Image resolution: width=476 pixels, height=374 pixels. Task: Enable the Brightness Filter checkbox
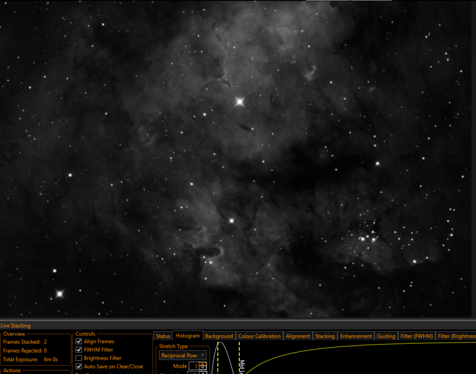tap(79, 358)
